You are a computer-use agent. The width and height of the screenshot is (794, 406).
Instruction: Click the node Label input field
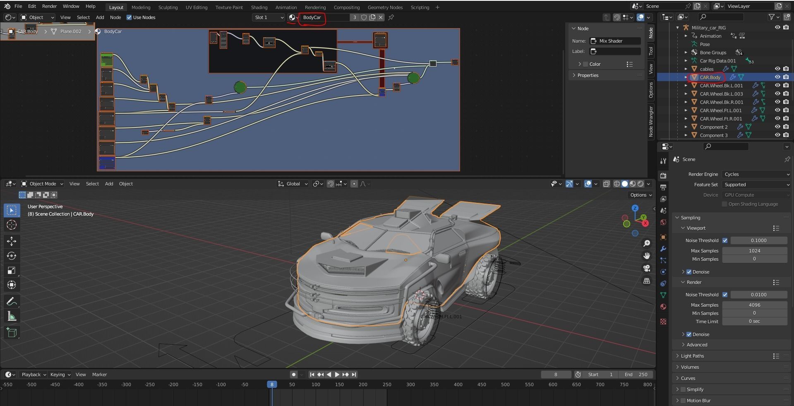pos(615,51)
